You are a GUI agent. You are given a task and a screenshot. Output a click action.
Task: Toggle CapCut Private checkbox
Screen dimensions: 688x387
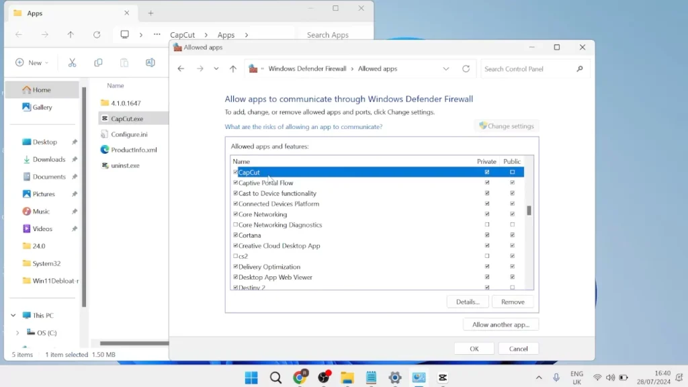pyautogui.click(x=487, y=172)
